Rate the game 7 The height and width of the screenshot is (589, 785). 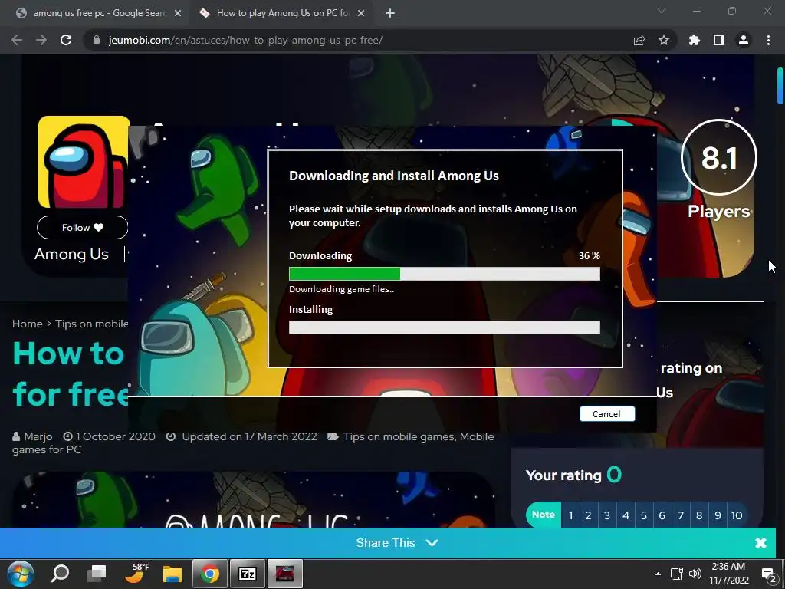[681, 515]
